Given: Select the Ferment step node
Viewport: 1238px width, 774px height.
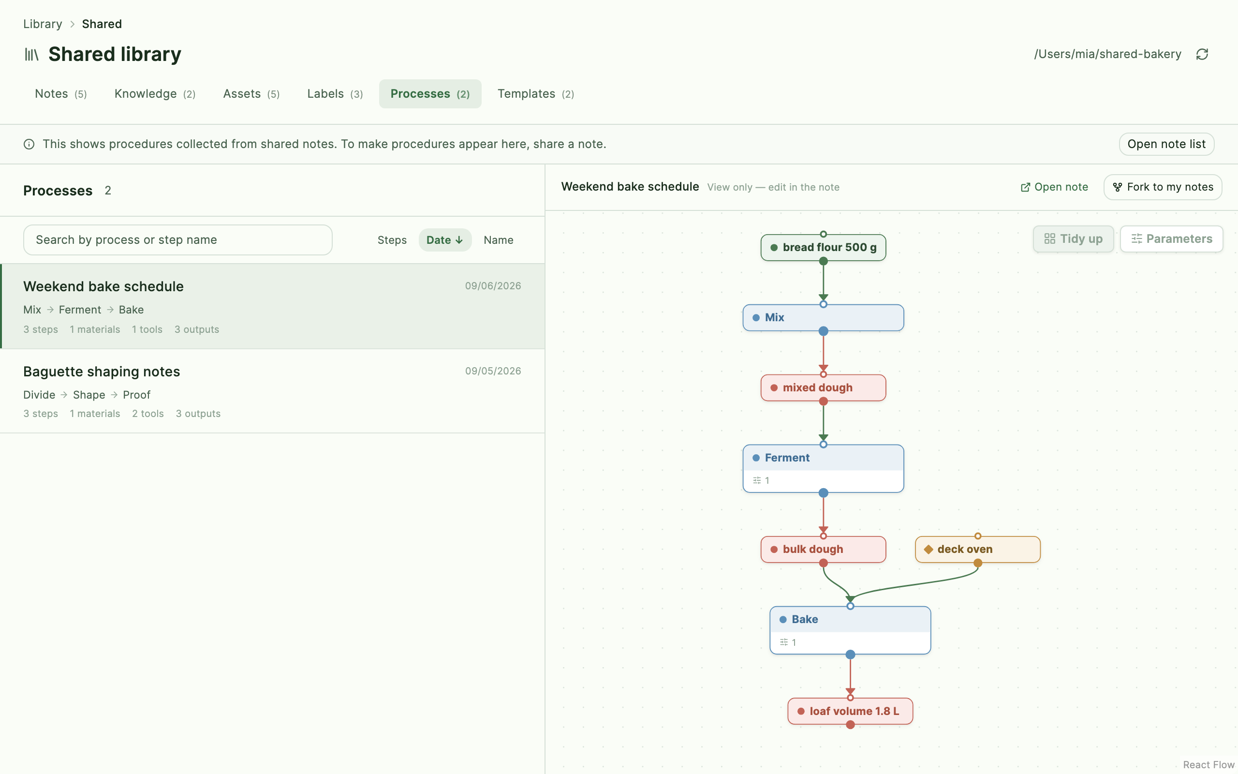Looking at the screenshot, I should pos(823,468).
